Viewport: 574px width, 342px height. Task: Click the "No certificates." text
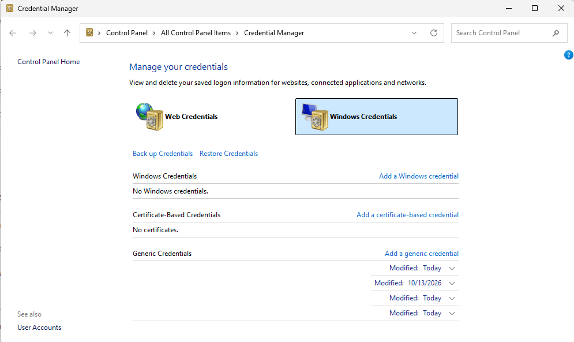(x=156, y=230)
